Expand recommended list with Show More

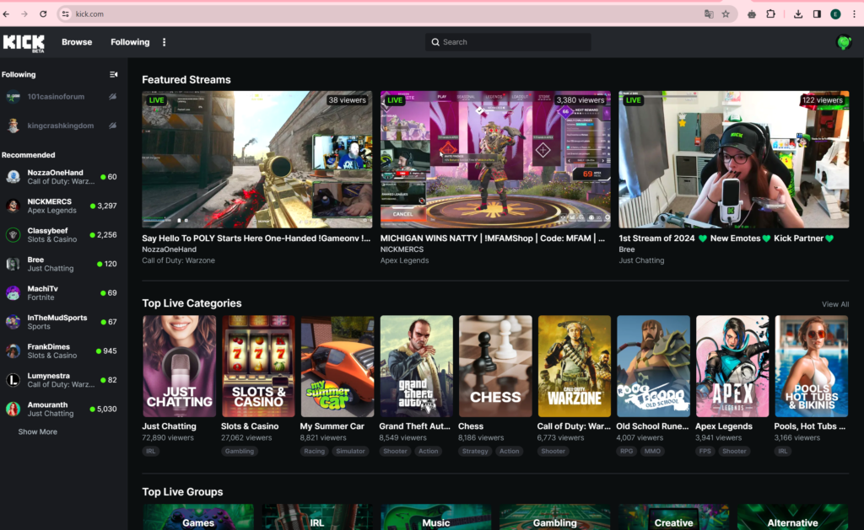[38, 432]
